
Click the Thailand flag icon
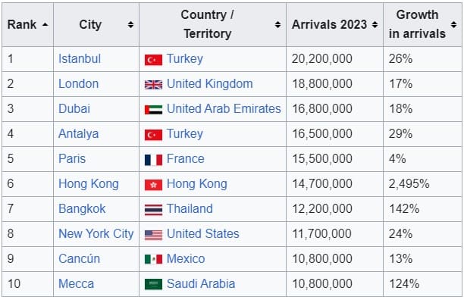coord(153,210)
